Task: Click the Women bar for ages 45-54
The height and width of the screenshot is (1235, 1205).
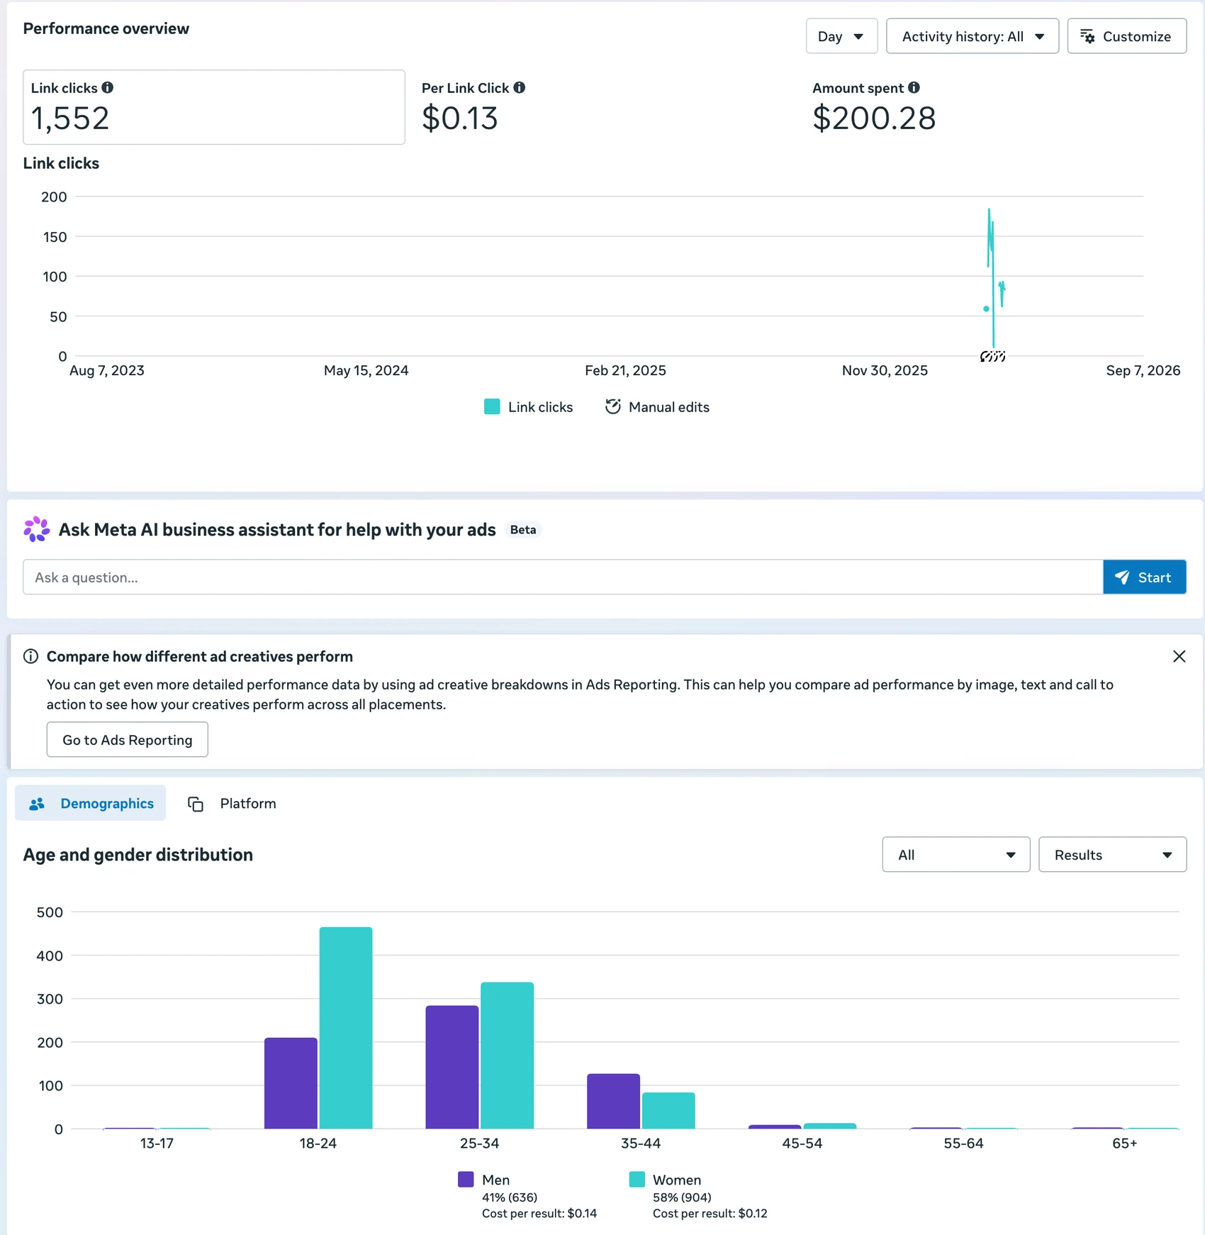Action: click(830, 1126)
